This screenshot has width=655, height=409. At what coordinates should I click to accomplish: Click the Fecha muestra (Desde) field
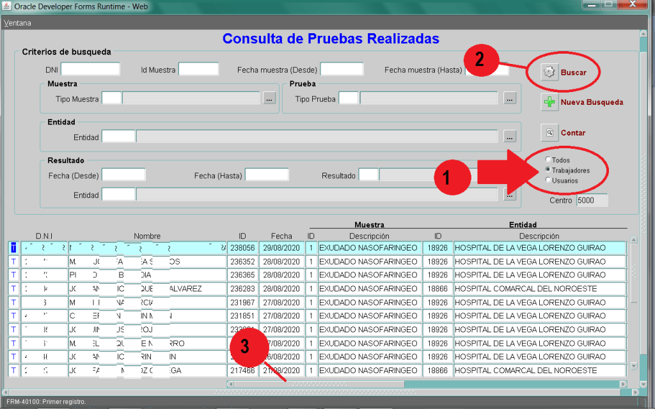point(342,69)
